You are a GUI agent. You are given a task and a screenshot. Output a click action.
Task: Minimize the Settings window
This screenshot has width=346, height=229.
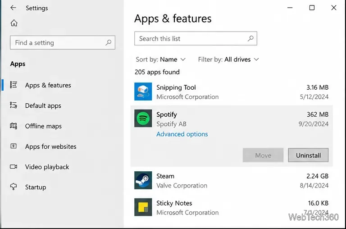[x=290, y=8]
